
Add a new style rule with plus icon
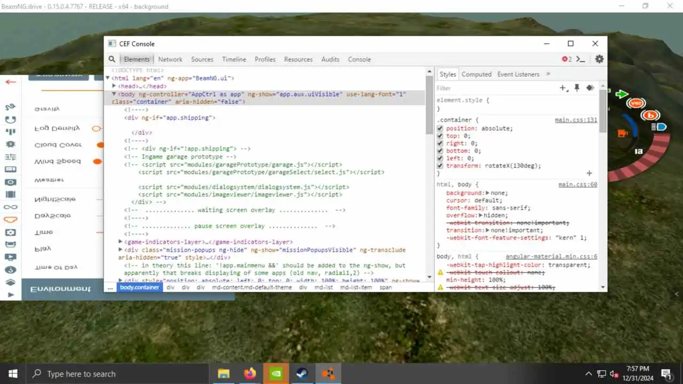coord(563,88)
